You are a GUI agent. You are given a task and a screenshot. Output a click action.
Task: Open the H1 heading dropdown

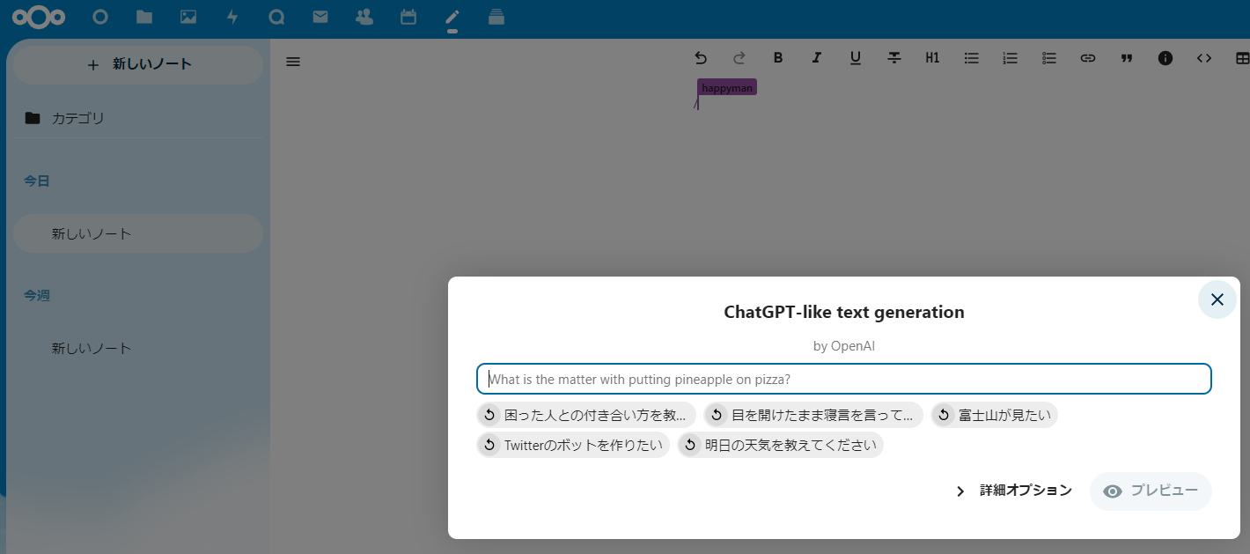pyautogui.click(x=933, y=58)
